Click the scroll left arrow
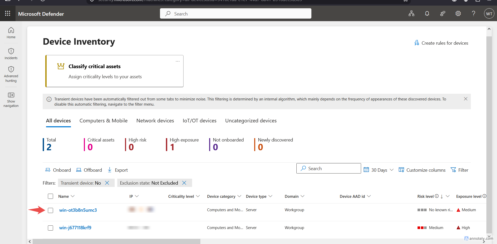Screen dimensions: 497x244 [x=30, y=241]
